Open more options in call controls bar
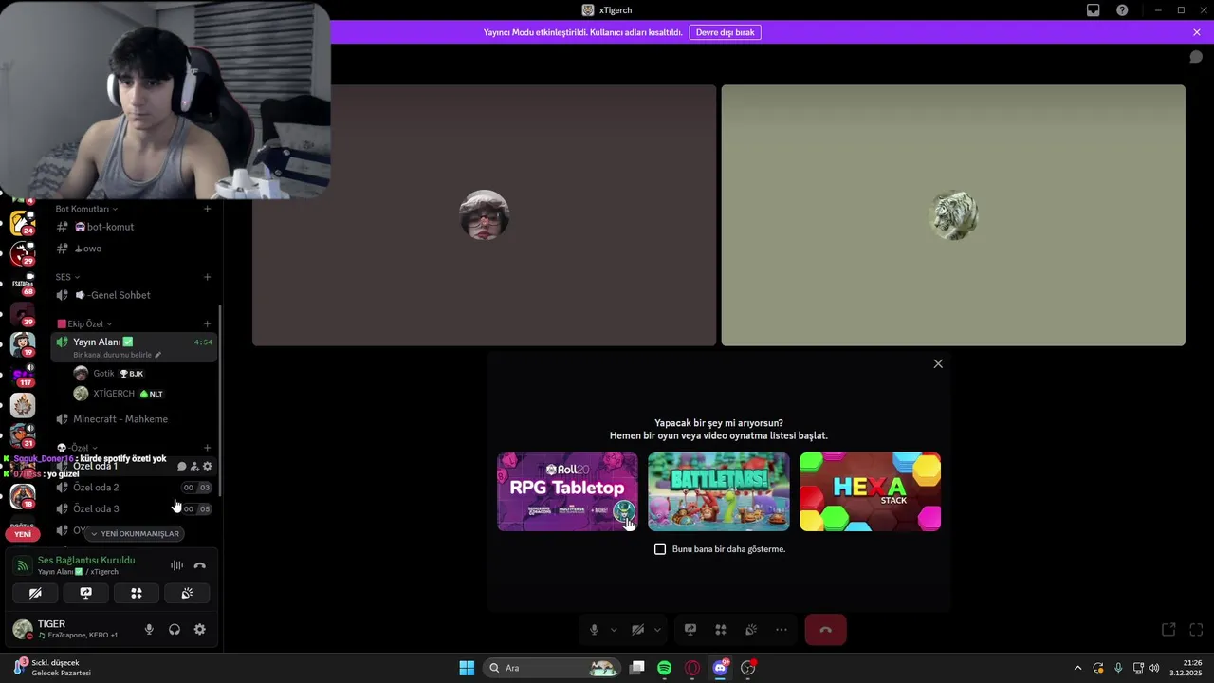 [782, 630]
